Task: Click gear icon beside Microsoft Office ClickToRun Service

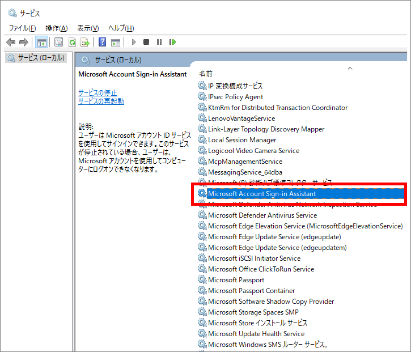Action: click(202, 269)
